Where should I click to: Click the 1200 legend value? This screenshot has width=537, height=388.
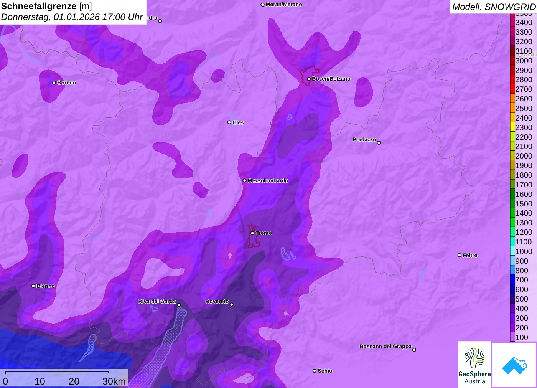coord(524,232)
